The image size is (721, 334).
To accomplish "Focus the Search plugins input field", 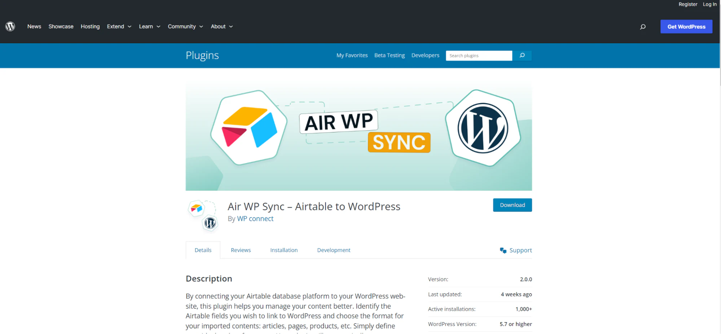I will click(479, 56).
